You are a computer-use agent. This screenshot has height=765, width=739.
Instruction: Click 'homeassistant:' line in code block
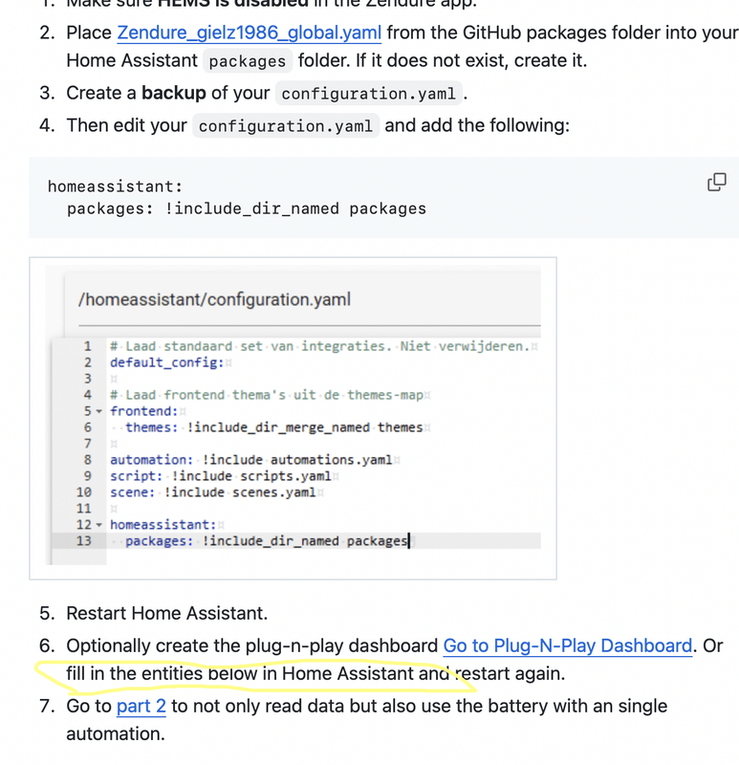[x=115, y=186]
